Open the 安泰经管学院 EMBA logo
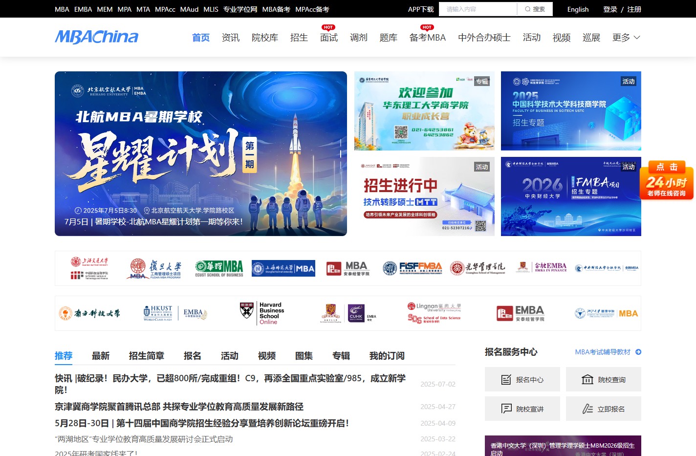Viewport: 696px width, 456px height. pos(520,313)
